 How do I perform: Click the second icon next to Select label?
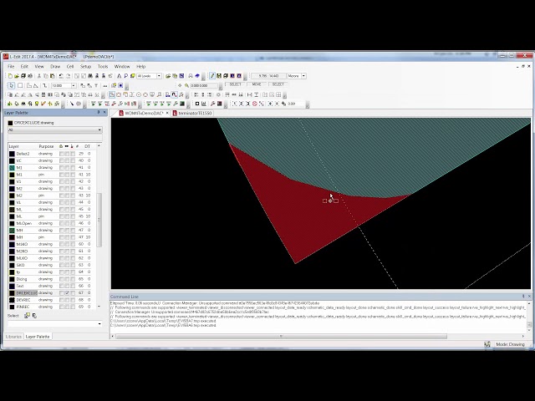pos(34,316)
